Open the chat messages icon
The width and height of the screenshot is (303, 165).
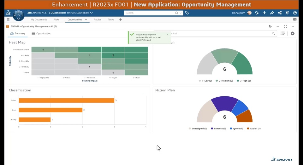point(295,20)
